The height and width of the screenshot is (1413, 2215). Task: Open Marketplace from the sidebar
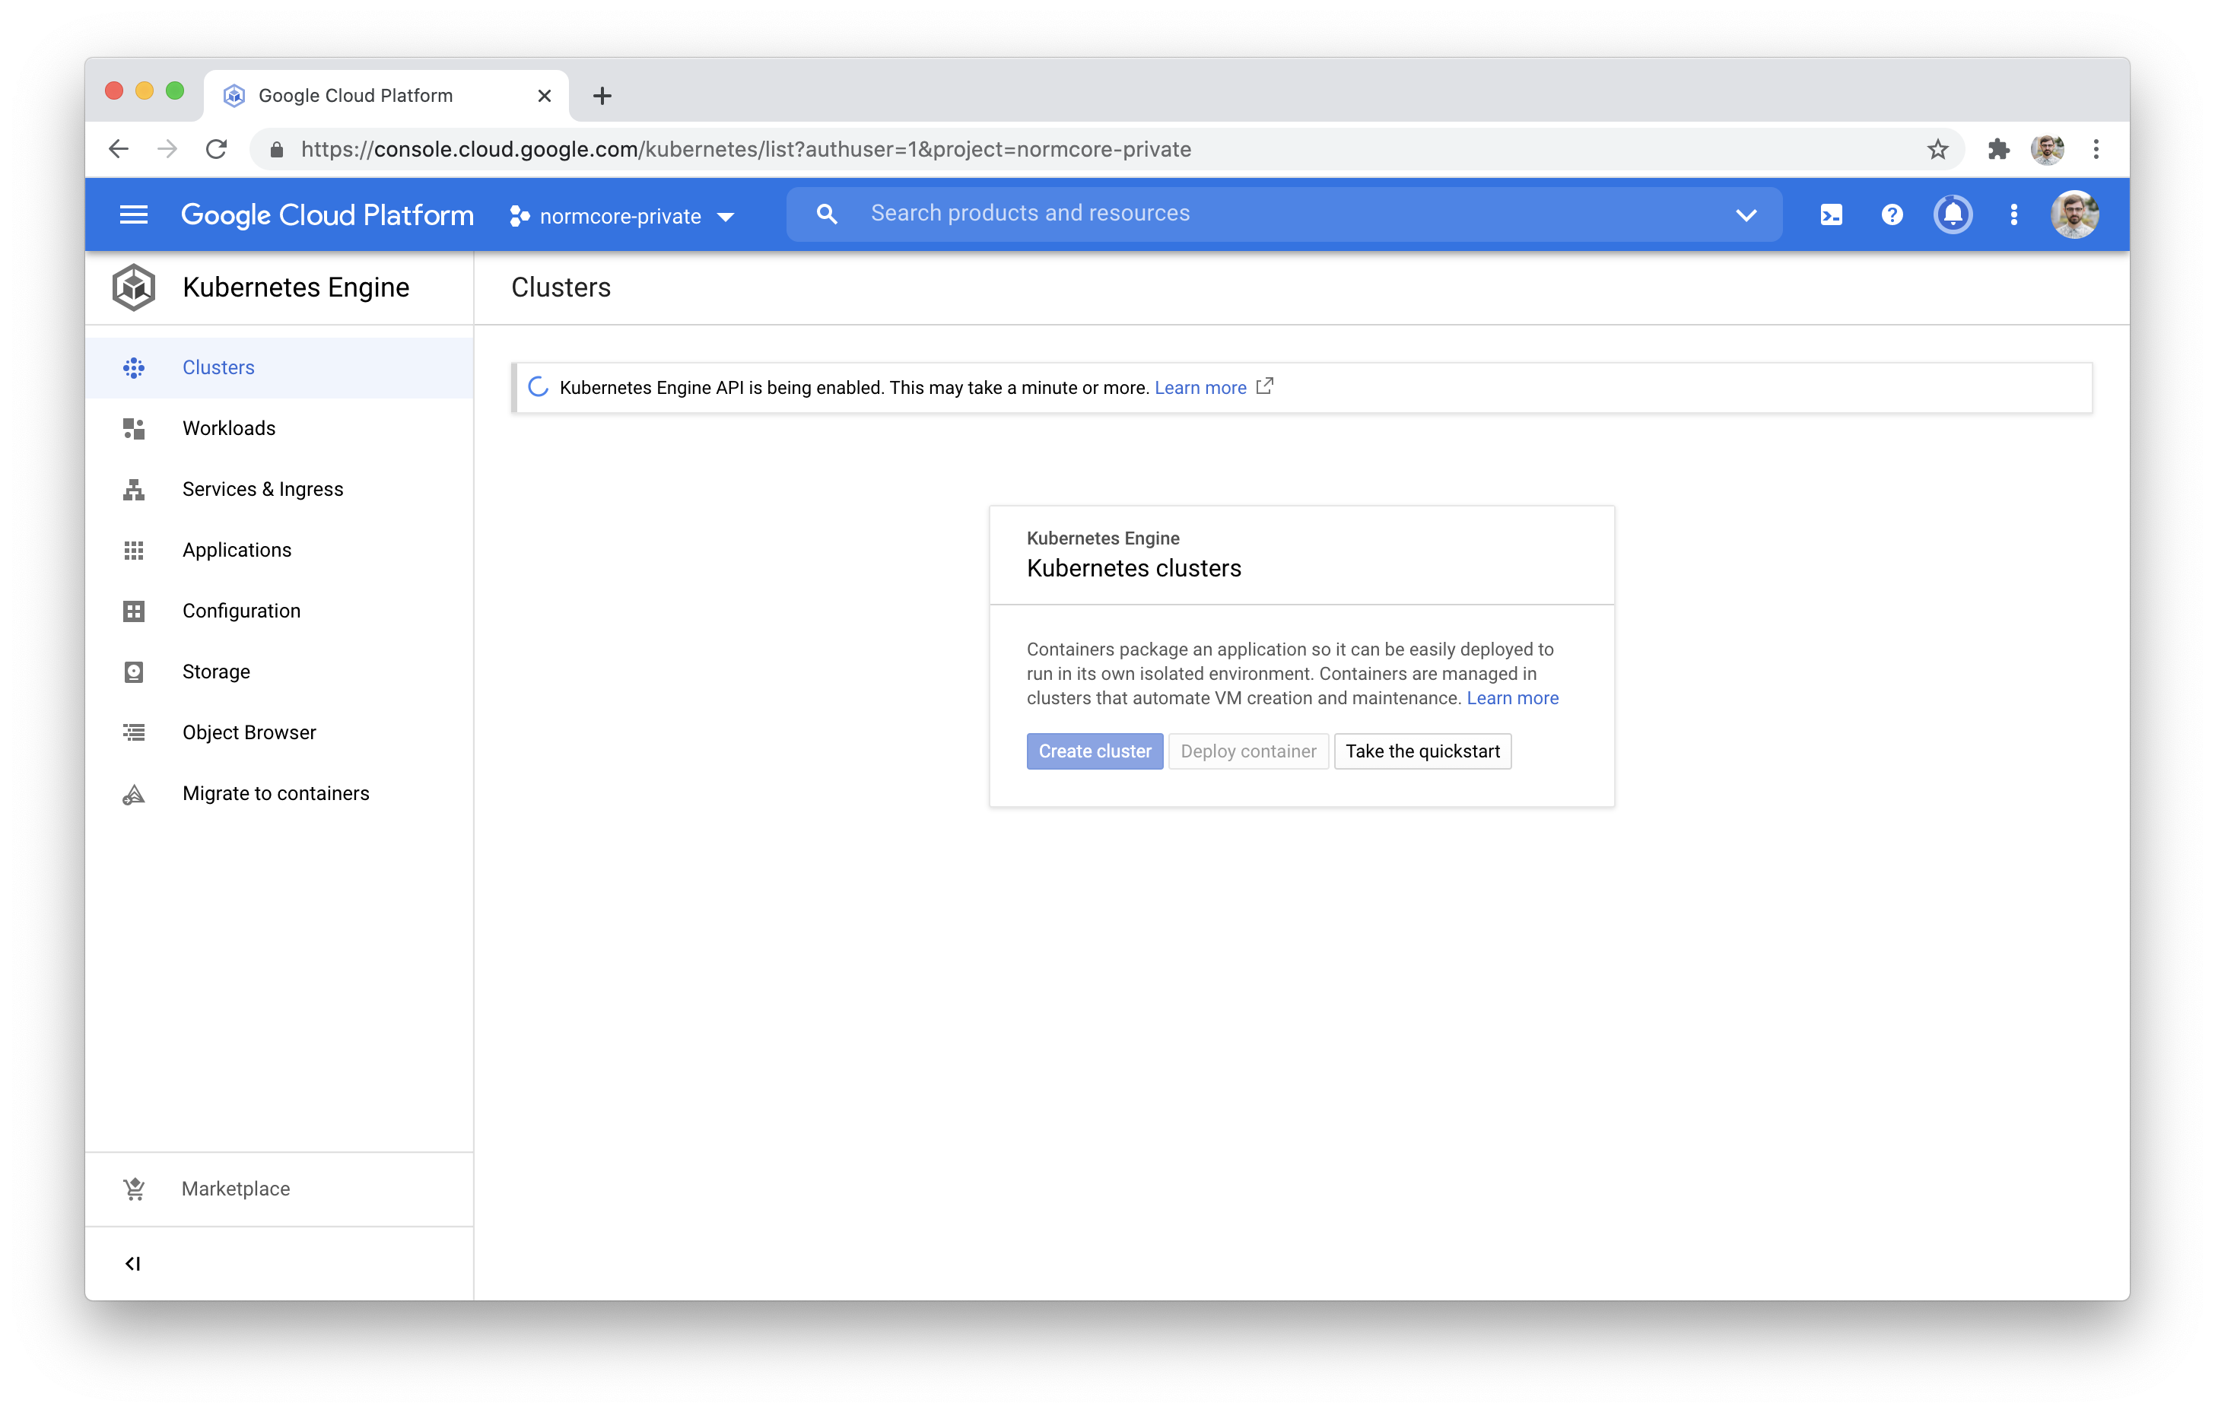[236, 1189]
